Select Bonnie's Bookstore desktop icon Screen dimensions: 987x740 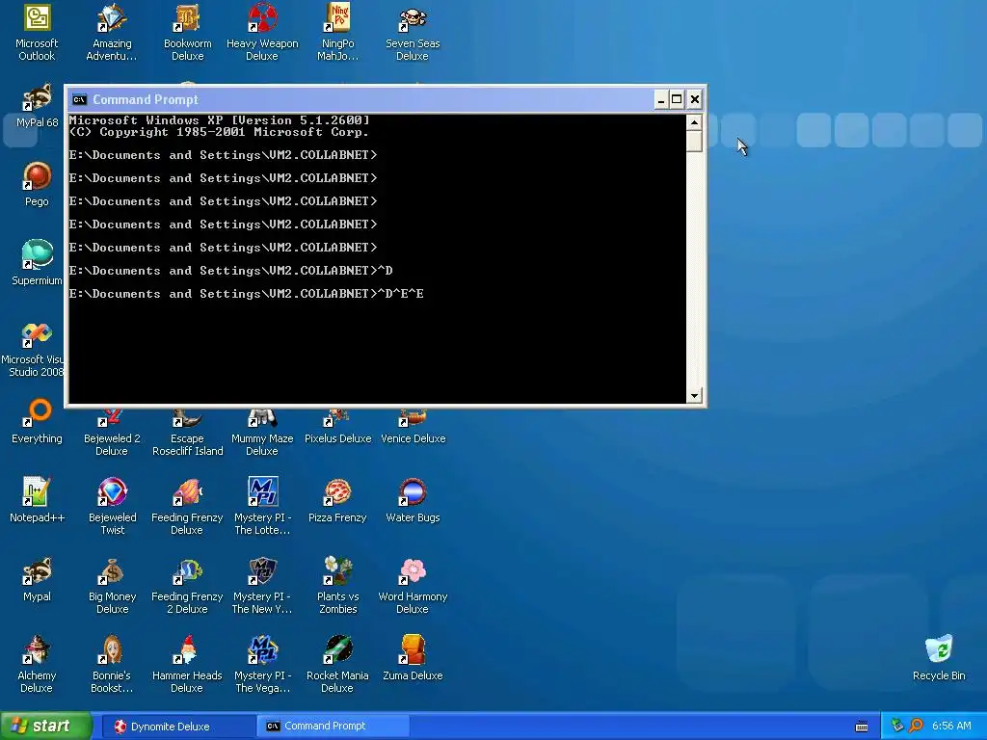coord(112,665)
